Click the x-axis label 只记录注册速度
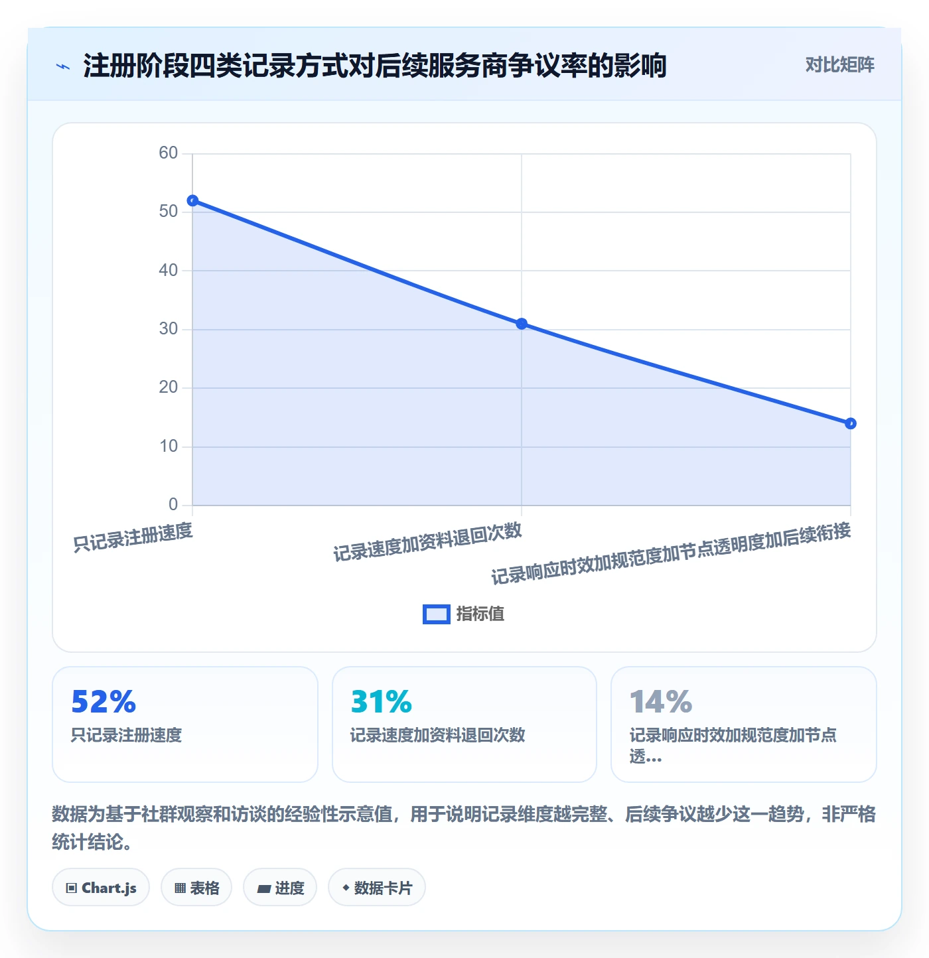The image size is (929, 958). tap(133, 537)
